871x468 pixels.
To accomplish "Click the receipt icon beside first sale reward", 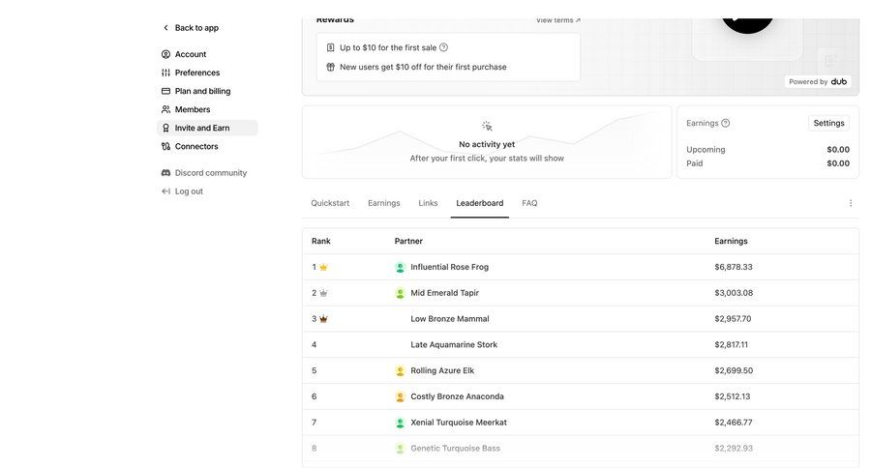I will (331, 47).
